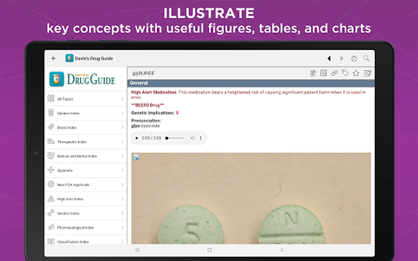Open audio player more options dots
Viewport: 418px width, 261px height.
pyautogui.click(x=201, y=138)
